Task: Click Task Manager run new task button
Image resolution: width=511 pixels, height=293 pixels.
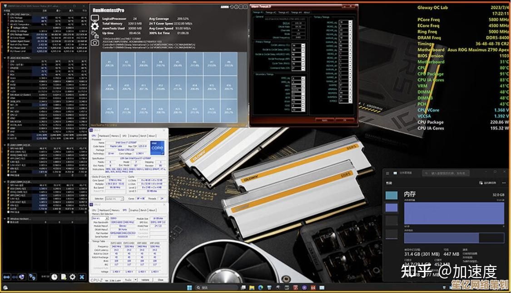Action: coord(488,183)
